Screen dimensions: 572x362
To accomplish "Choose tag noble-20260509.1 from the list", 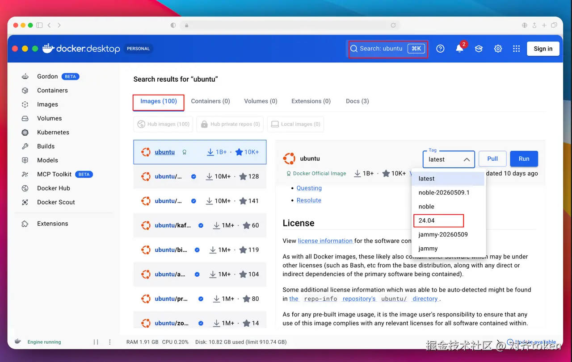I will pyautogui.click(x=449, y=192).
